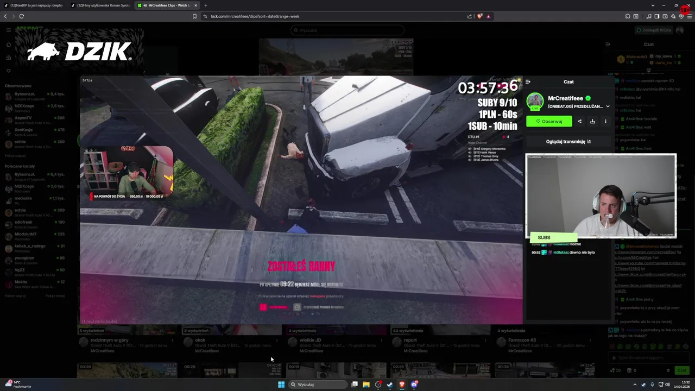
Task: Open the Brave Rewards triangle icon
Action: pos(488,16)
